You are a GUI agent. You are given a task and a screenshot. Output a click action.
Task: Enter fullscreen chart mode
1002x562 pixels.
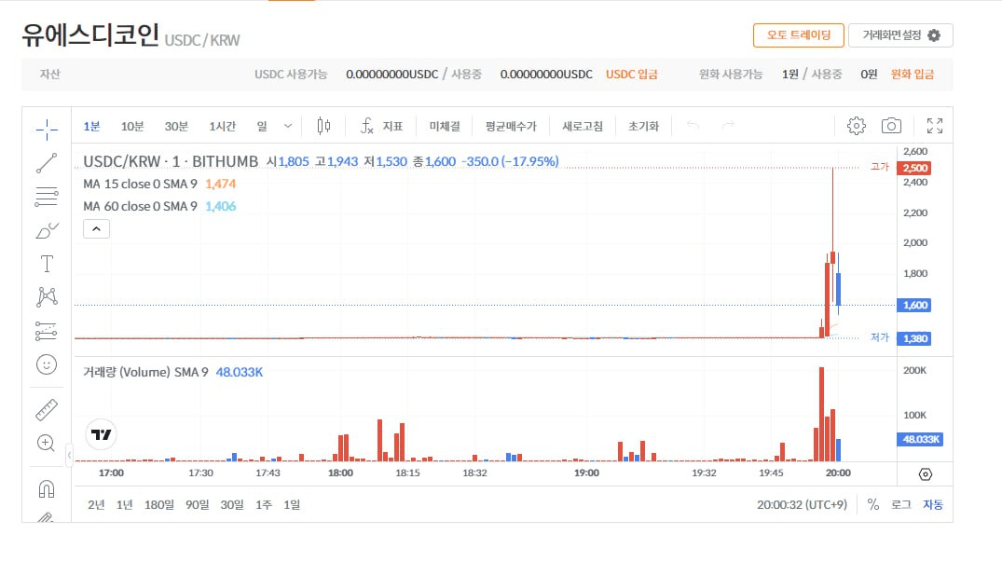[x=934, y=126]
